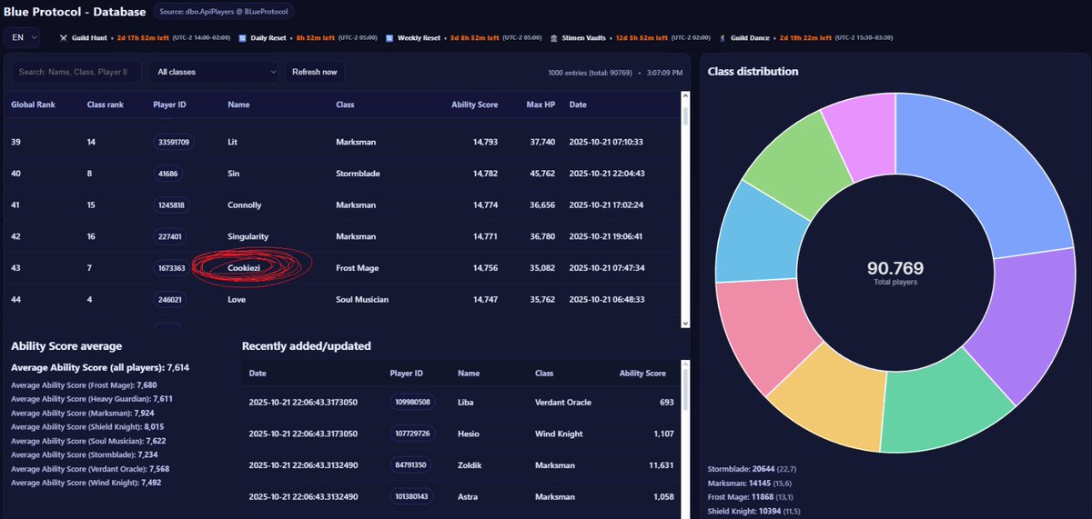This screenshot has width=1092, height=519.
Task: Click the Name header in leaderboard table
Action: point(238,105)
